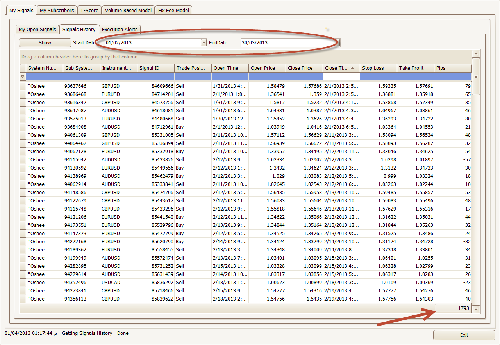Open Volume Based Model tab

coord(128,11)
